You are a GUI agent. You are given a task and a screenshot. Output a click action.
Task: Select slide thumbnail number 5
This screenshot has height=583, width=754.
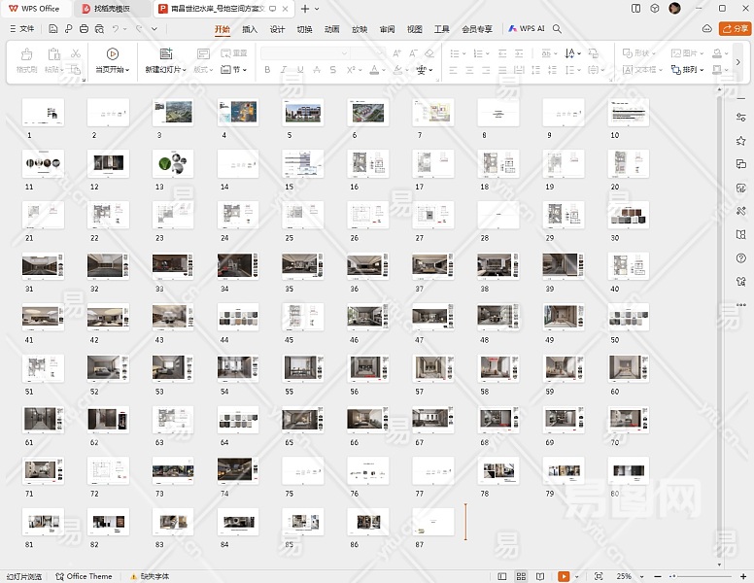pos(302,112)
